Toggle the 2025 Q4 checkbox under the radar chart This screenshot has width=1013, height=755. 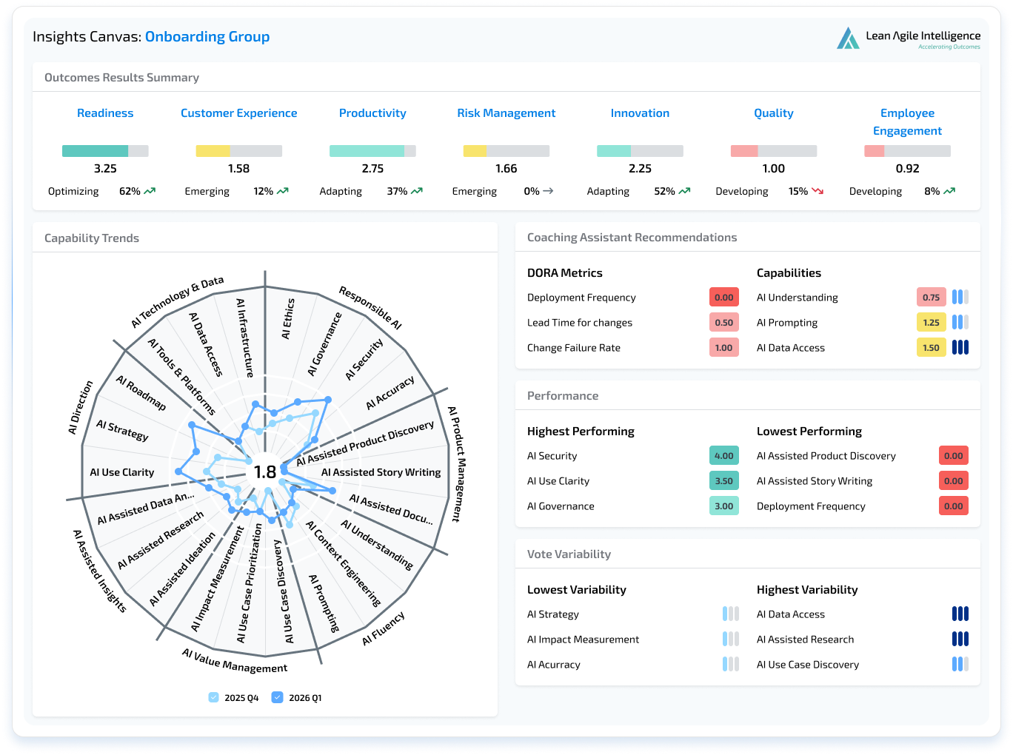click(x=214, y=697)
